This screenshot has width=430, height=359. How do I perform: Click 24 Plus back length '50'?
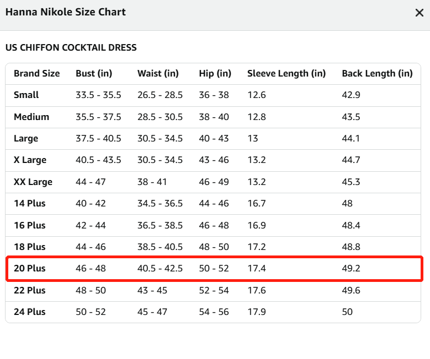coord(347,312)
